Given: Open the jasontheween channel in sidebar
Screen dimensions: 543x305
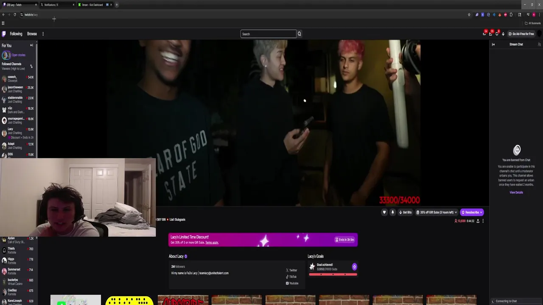Looking at the screenshot, I should (18, 89).
